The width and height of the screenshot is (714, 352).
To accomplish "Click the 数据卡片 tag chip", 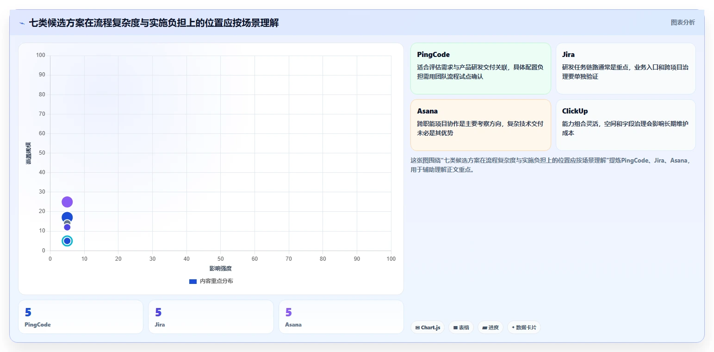I will pyautogui.click(x=524, y=327).
